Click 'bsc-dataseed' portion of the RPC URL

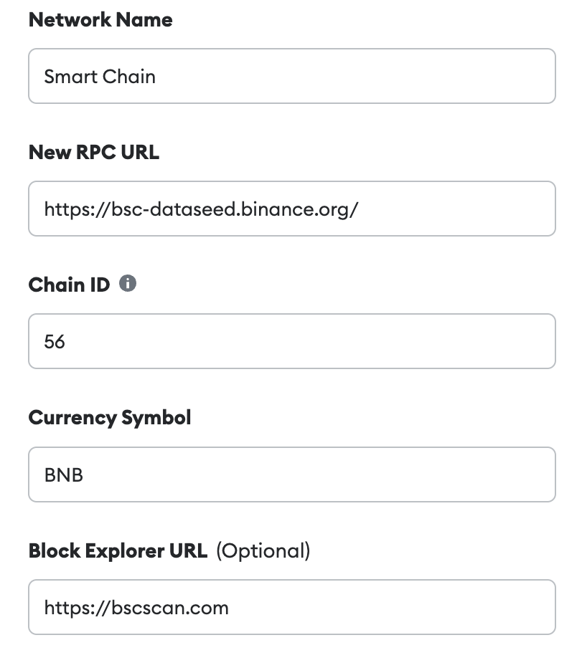click(174, 209)
